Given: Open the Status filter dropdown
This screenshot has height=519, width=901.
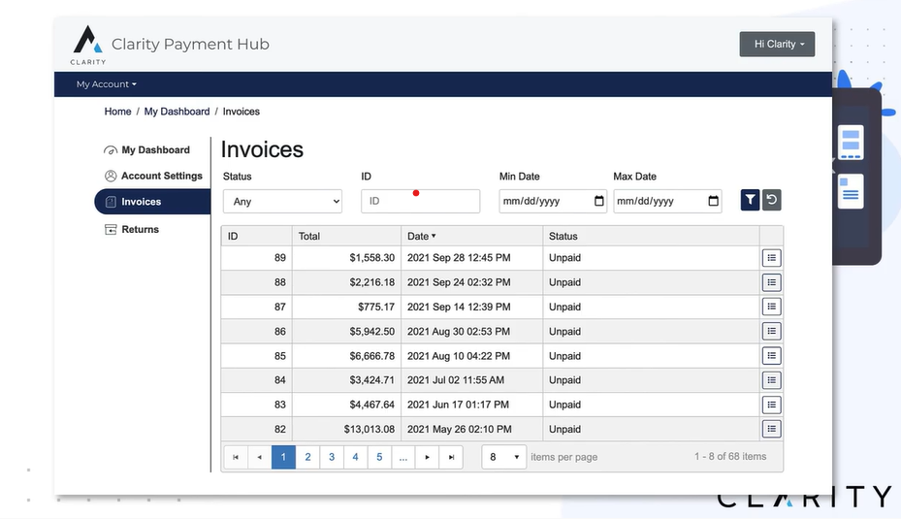Looking at the screenshot, I should point(282,201).
